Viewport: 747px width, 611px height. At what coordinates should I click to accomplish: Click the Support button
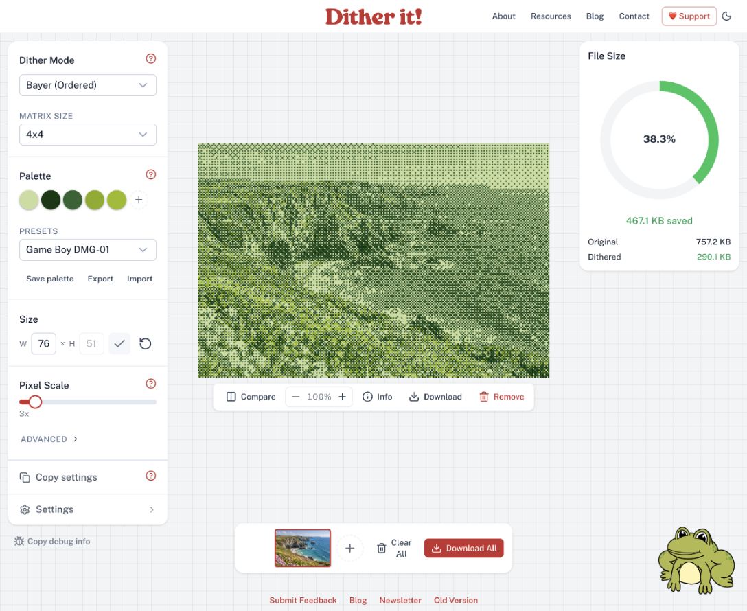(x=689, y=16)
